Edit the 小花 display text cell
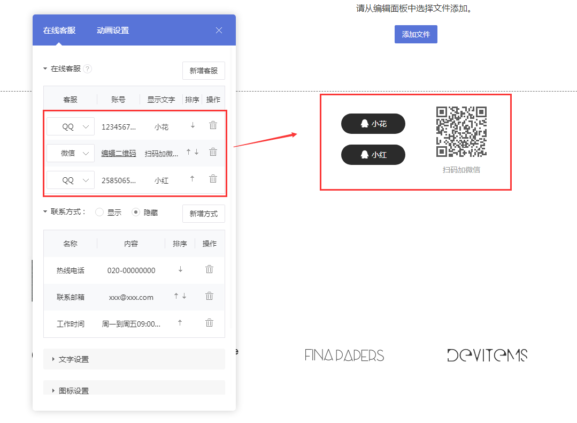This screenshot has height=423, width=577. pyautogui.click(x=161, y=127)
